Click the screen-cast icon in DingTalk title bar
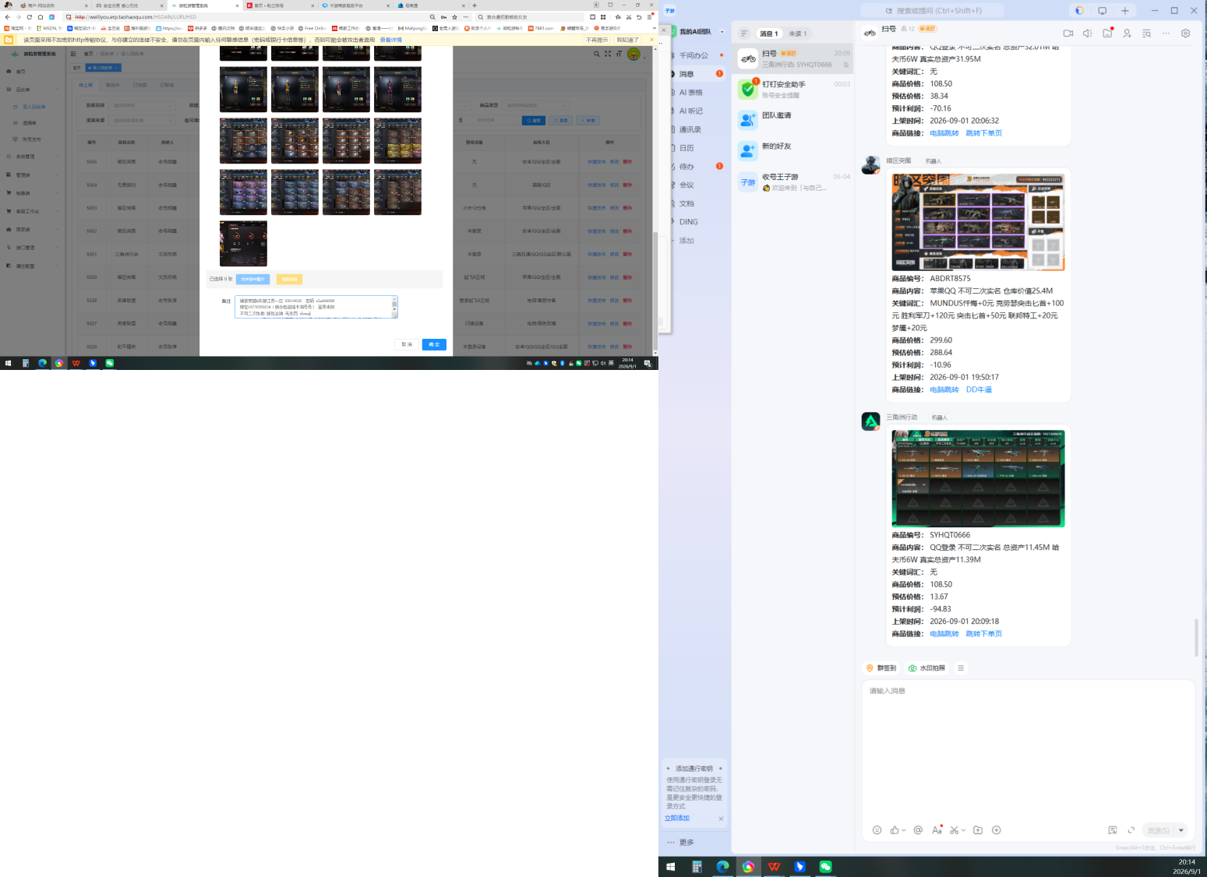 [x=1102, y=11]
